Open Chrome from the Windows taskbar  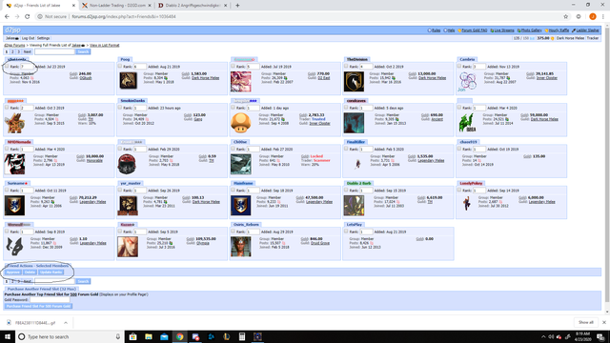[180, 336]
